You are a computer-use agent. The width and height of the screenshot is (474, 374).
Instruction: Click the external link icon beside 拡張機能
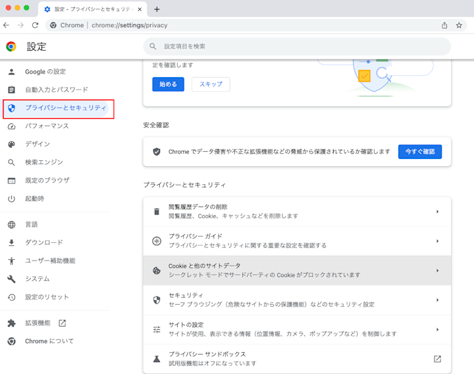[63, 323]
